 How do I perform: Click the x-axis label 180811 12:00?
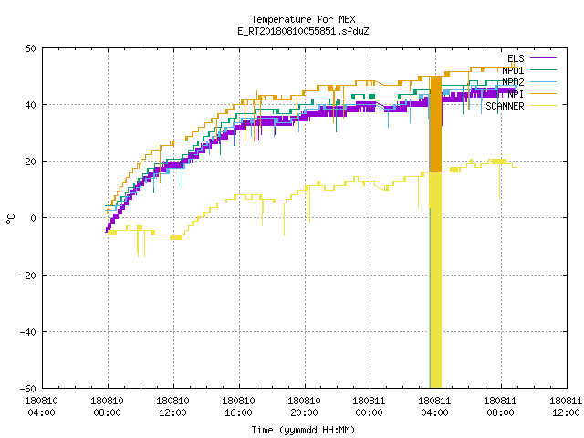coord(566,407)
